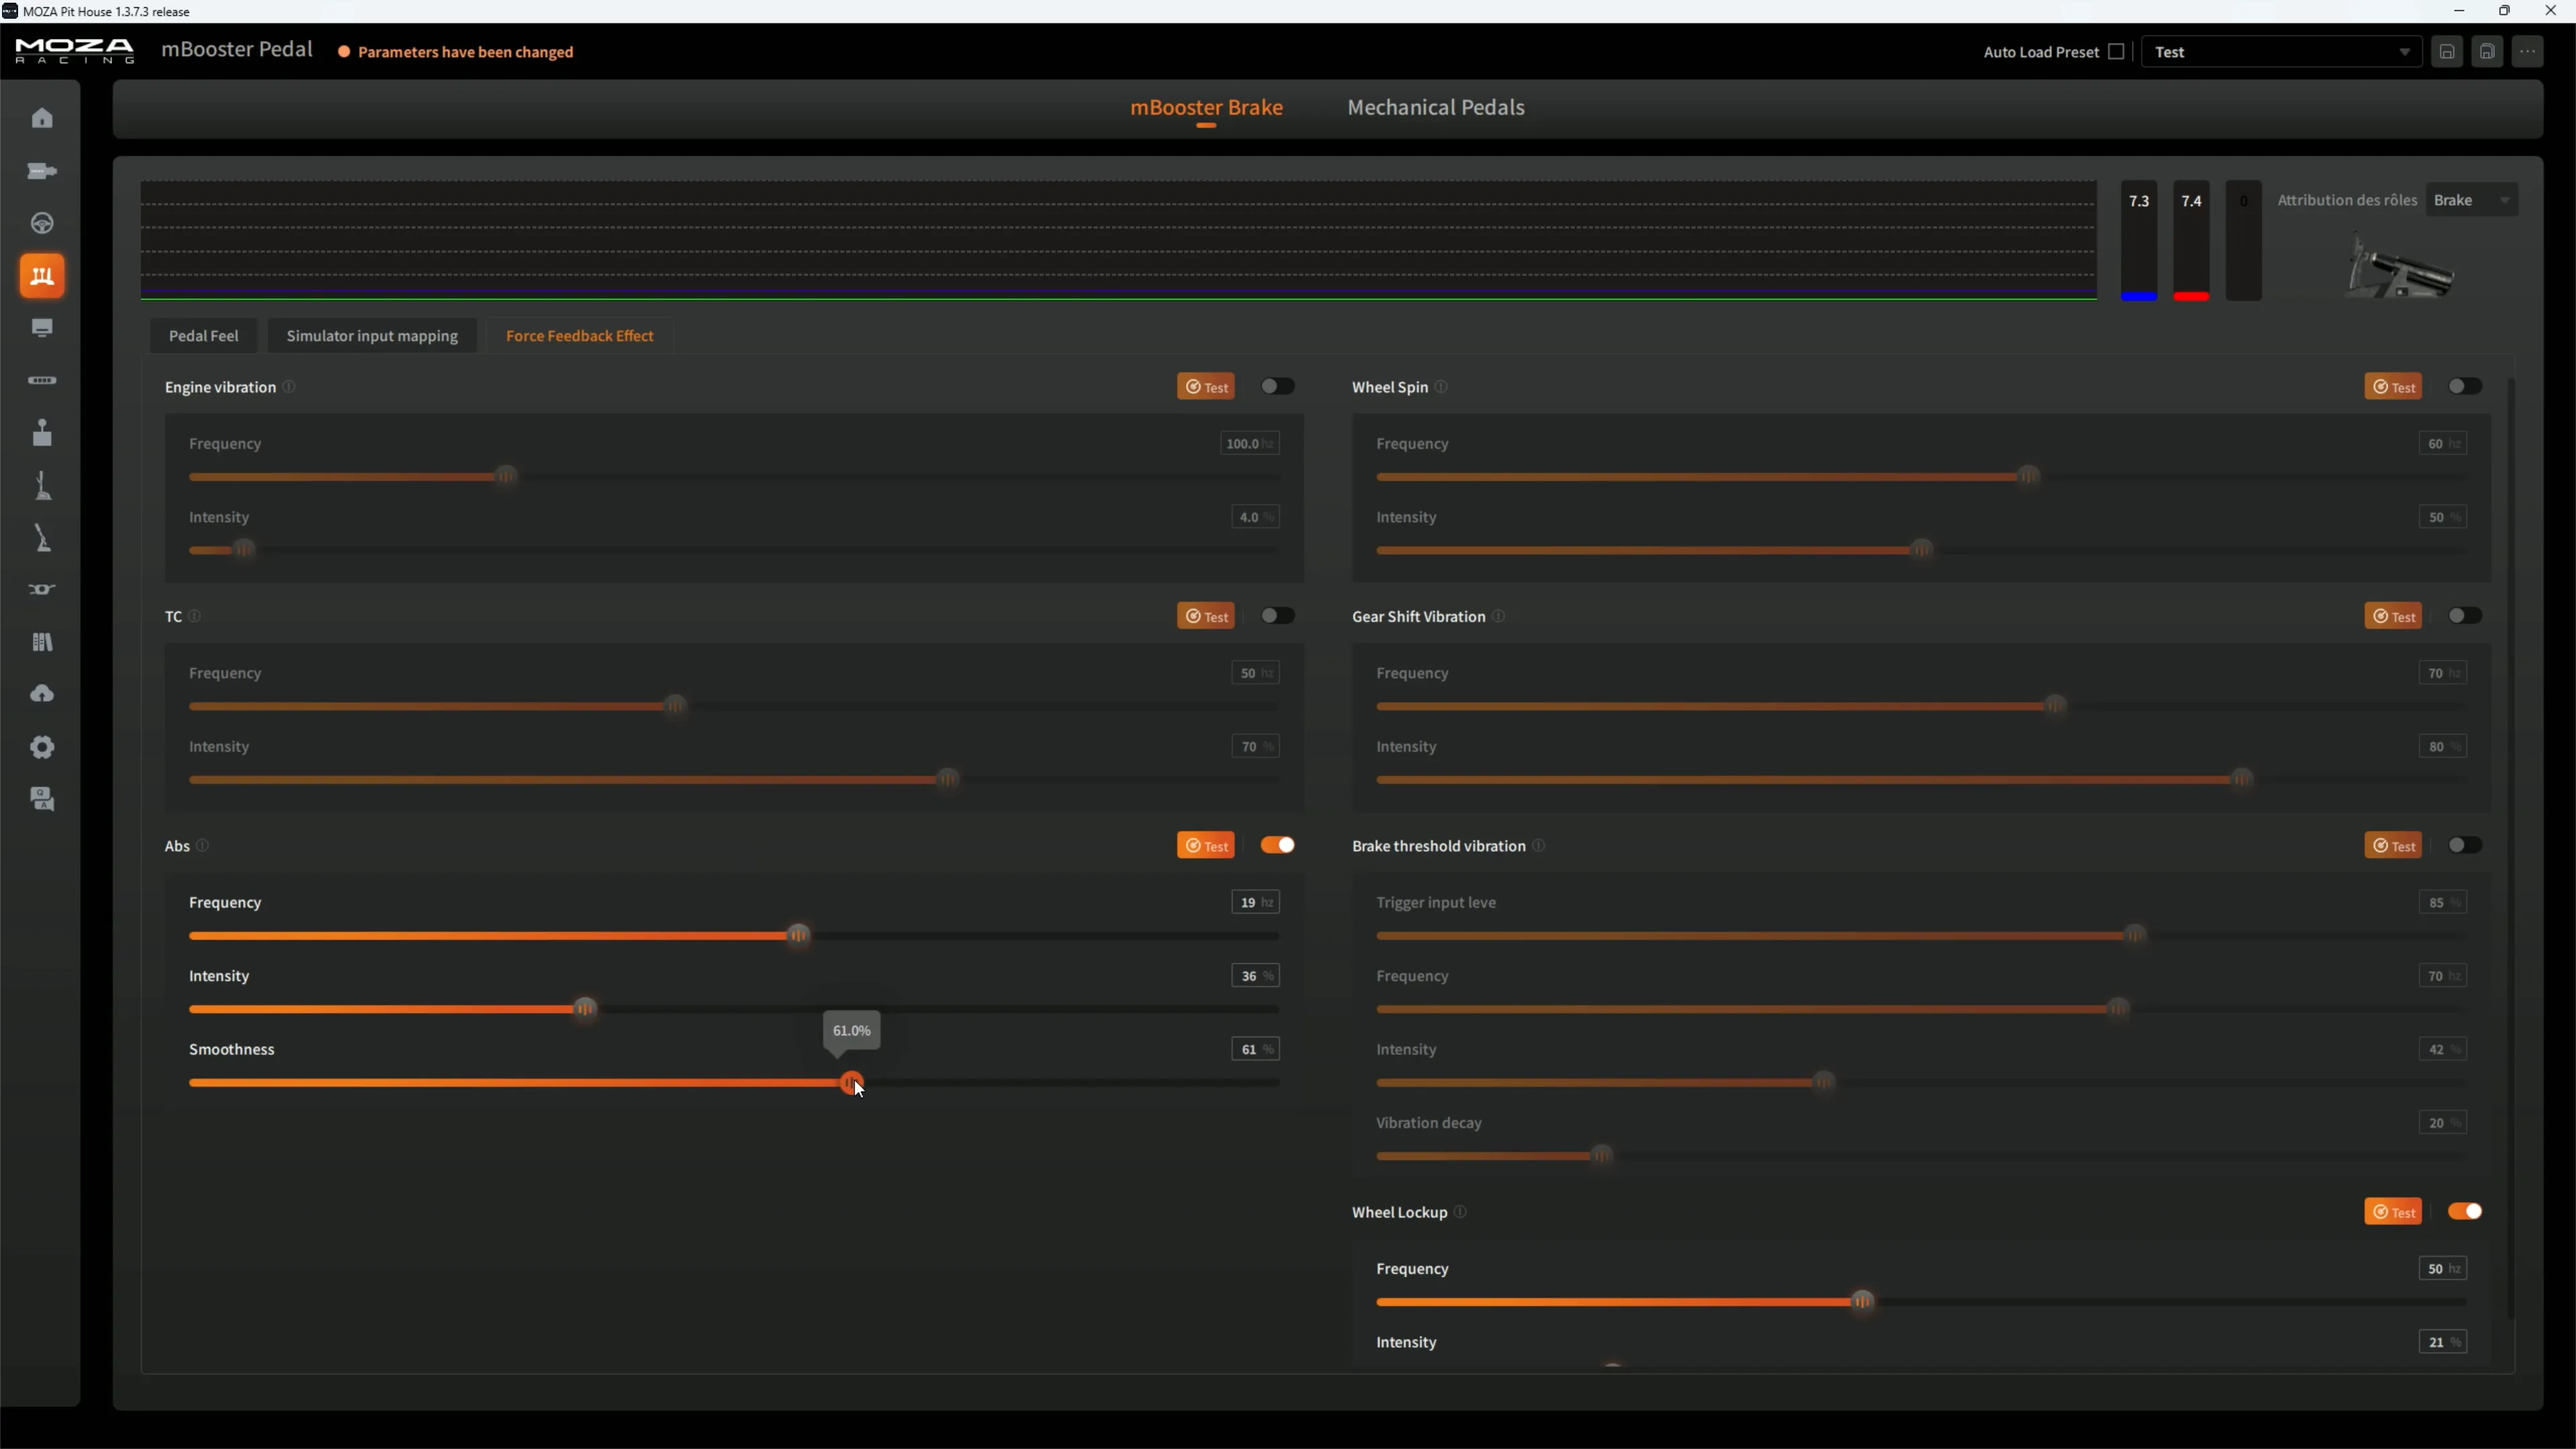Open the handbrake icon in the sidebar
This screenshot has width=2576, height=1449.
42,538
